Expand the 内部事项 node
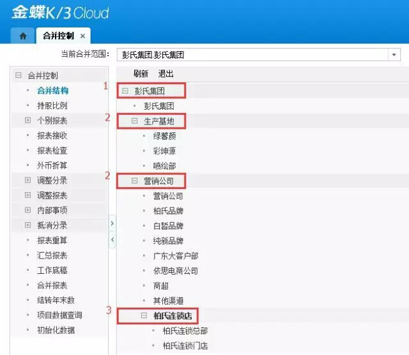This screenshot has height=355, width=409. (27, 210)
